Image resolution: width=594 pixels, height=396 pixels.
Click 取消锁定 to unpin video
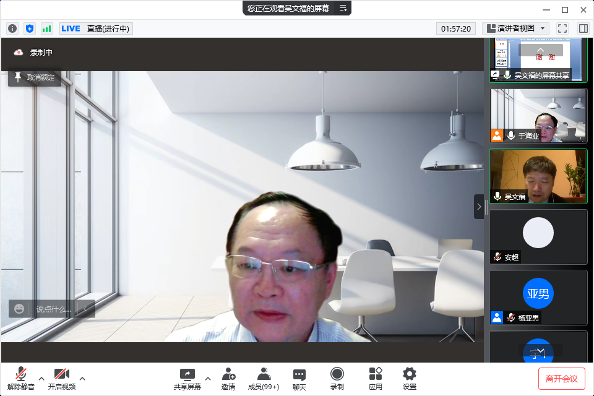click(35, 77)
